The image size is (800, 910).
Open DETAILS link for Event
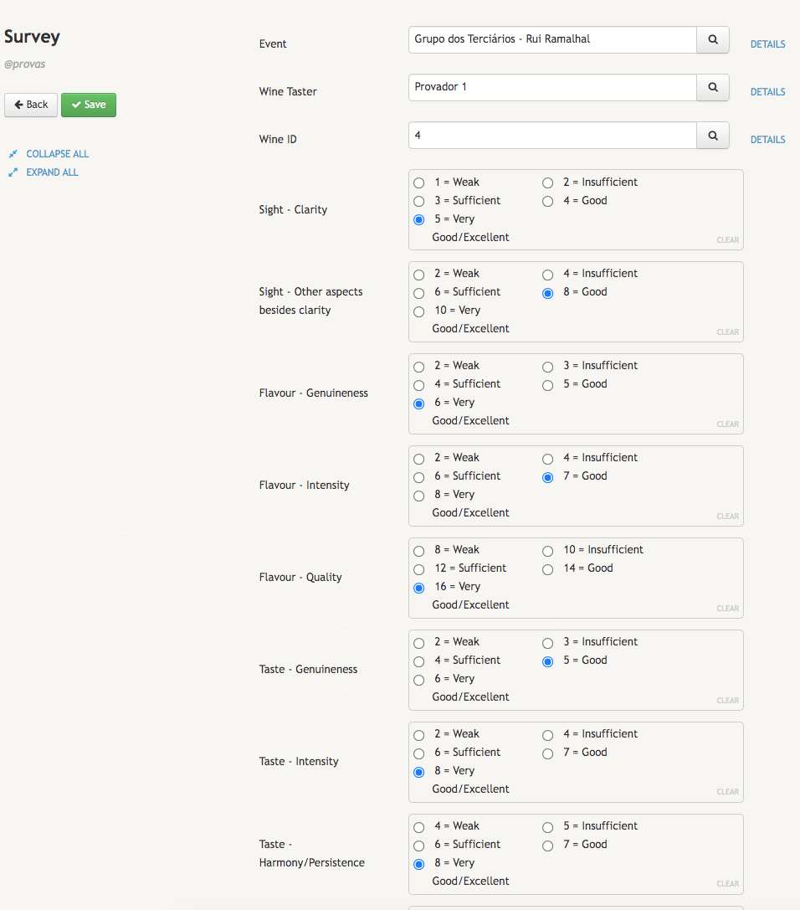coord(767,44)
